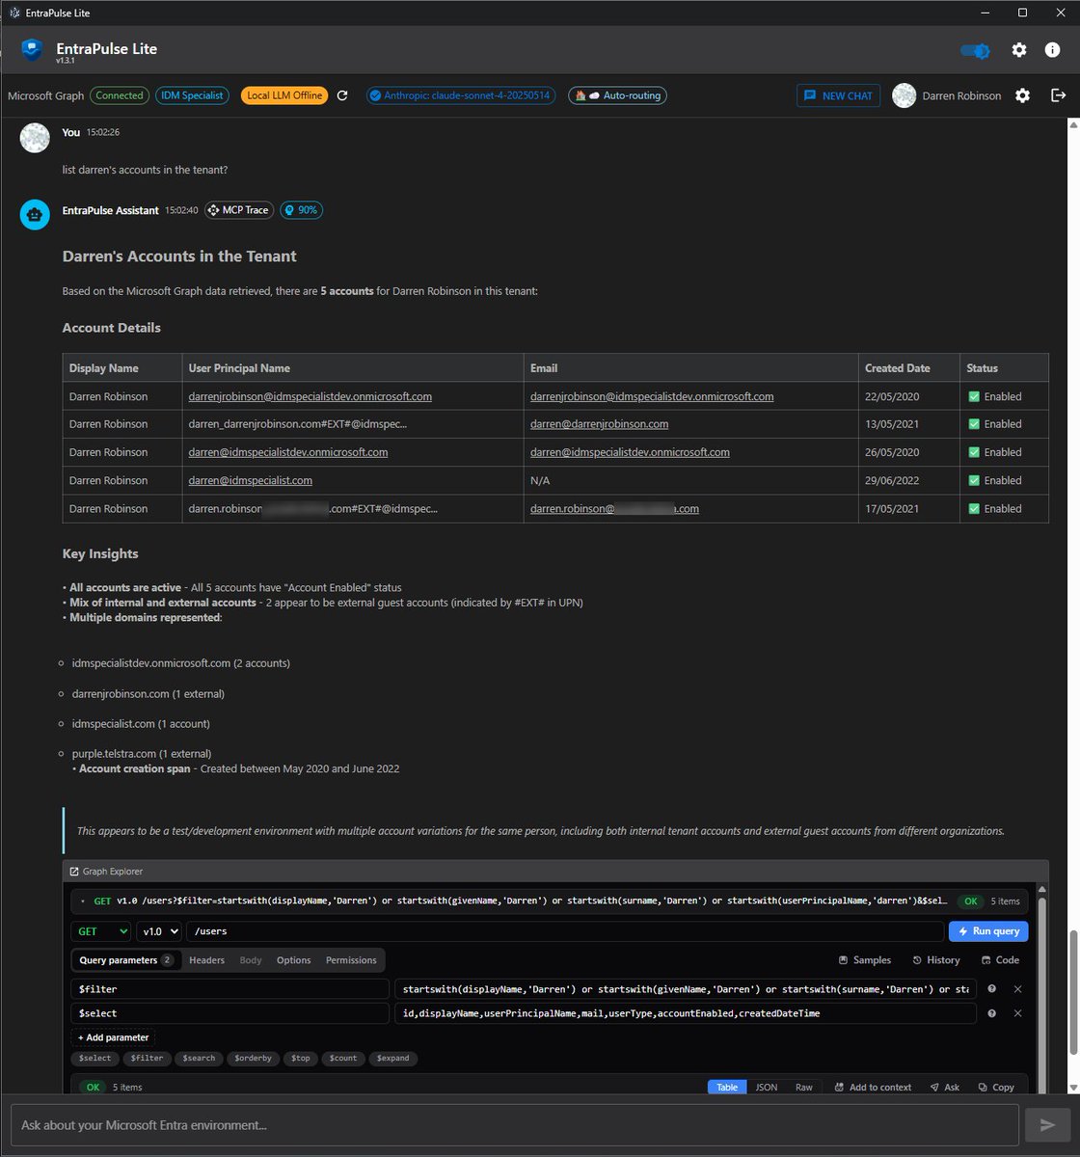1080x1157 pixels.
Task: Insert the $orderby parameter chip
Action: tap(253, 1058)
